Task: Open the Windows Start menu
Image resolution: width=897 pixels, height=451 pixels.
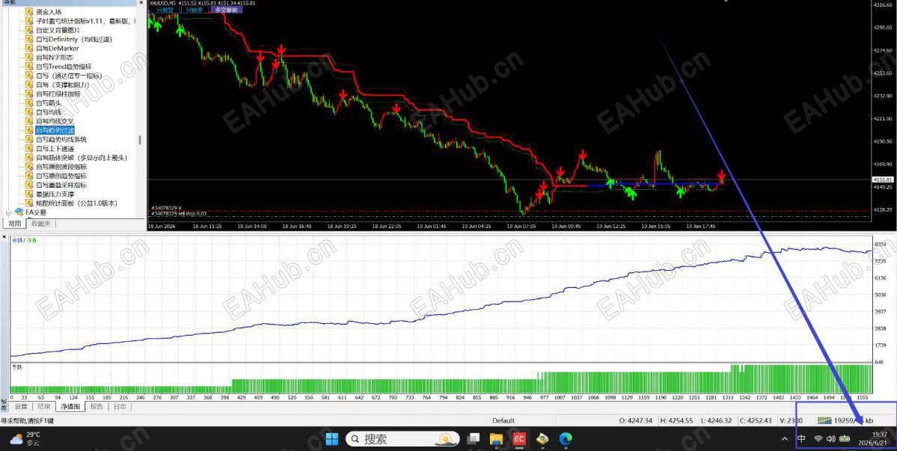Action: tap(332, 438)
